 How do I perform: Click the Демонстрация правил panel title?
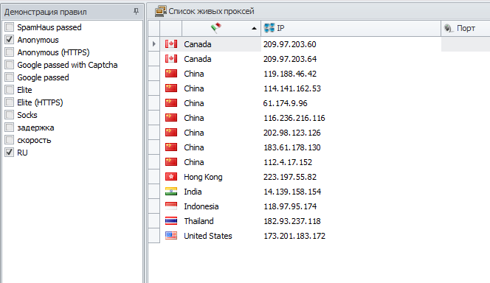pyautogui.click(x=45, y=12)
